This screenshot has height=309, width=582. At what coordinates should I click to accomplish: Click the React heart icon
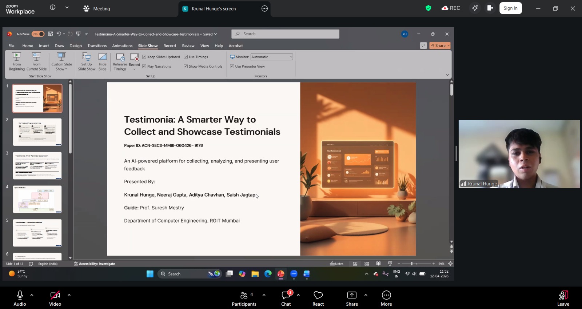coord(318,295)
